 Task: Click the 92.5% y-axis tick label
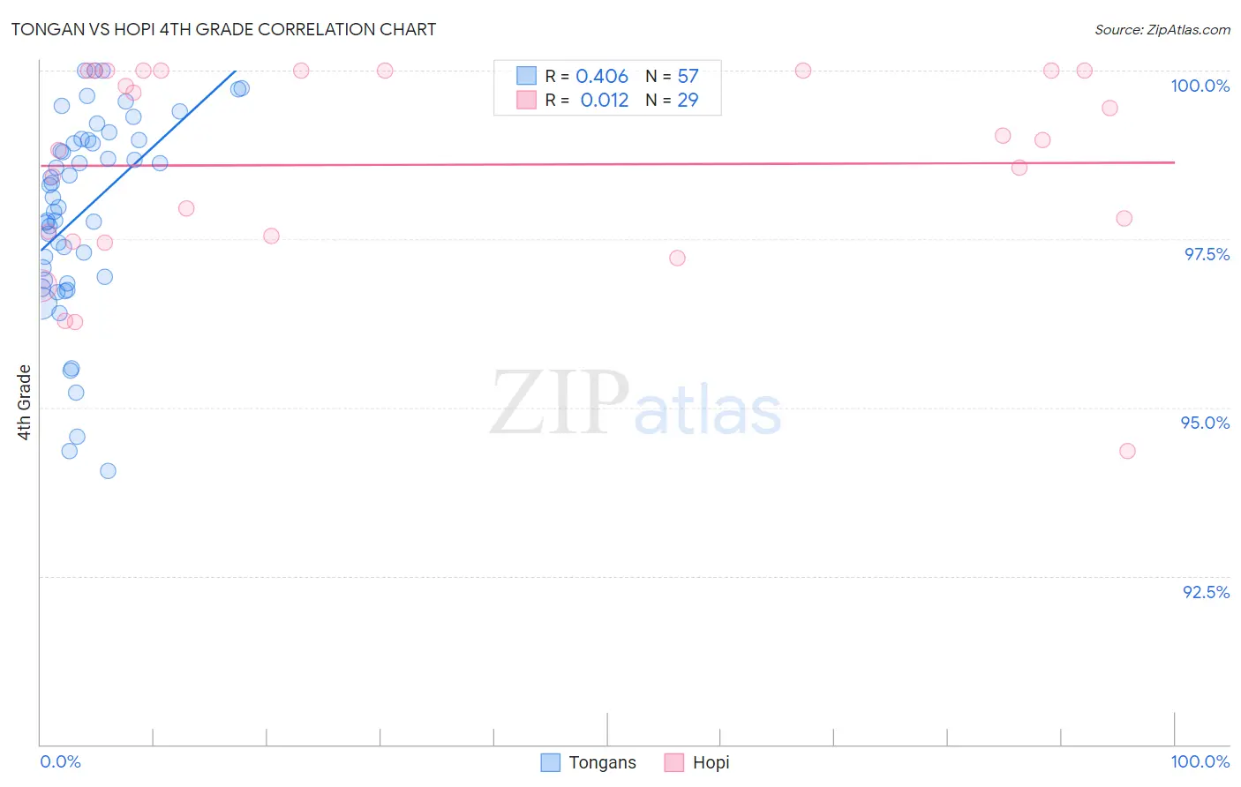pyautogui.click(x=1206, y=592)
